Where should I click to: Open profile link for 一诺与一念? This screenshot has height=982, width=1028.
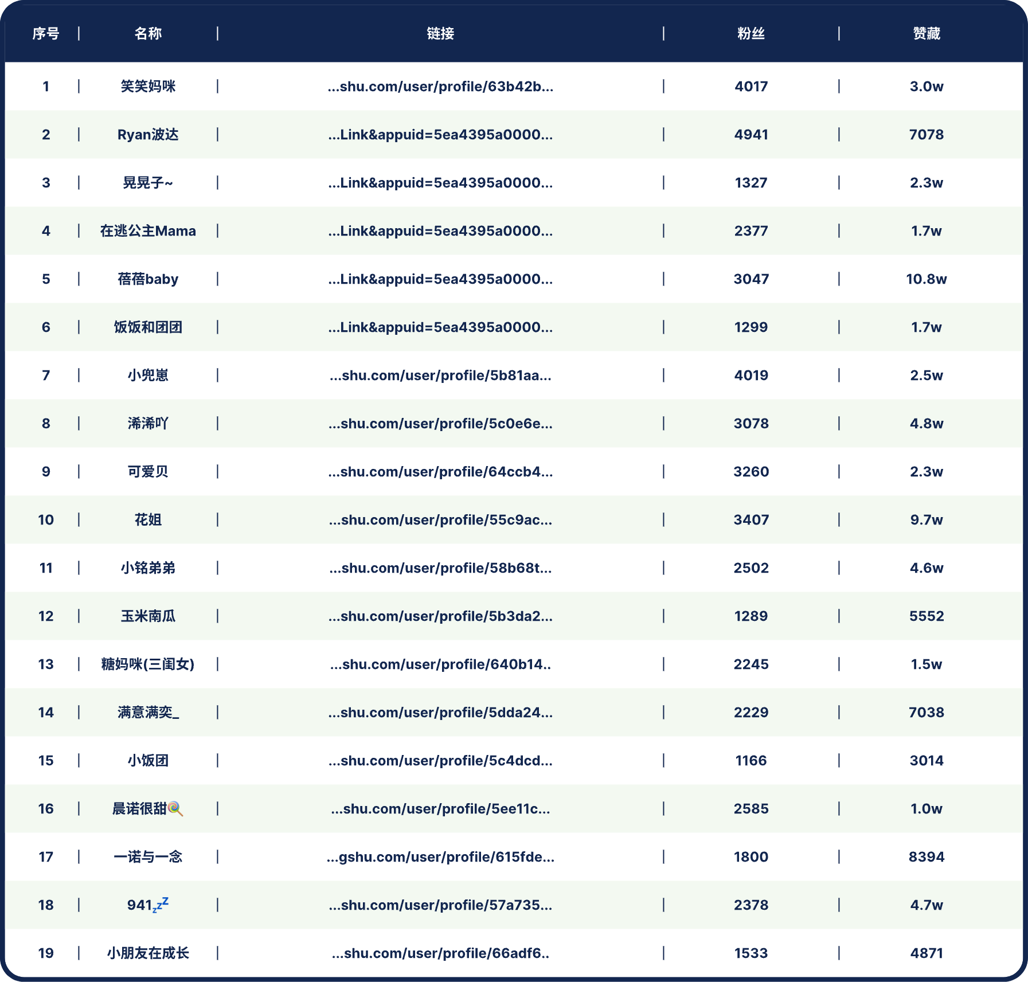pos(440,857)
